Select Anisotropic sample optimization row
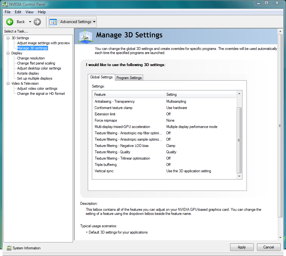The image size is (286, 256). pos(164,139)
